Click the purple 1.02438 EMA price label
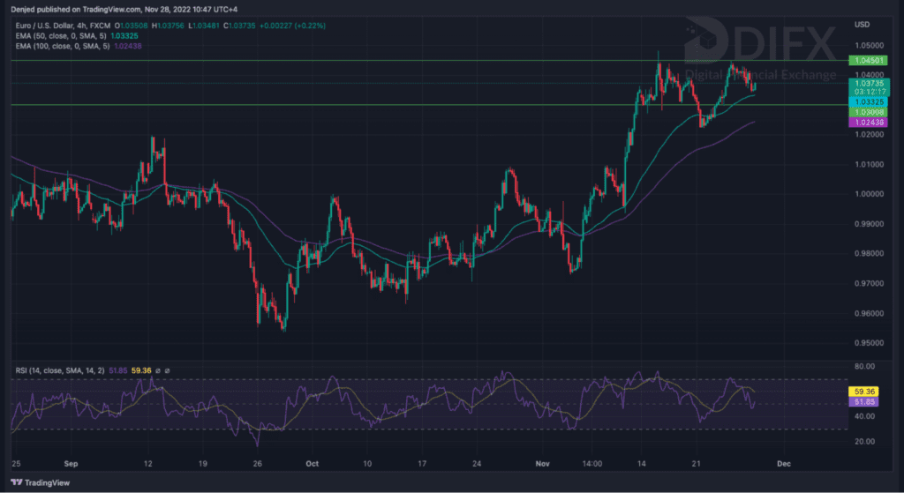Screen dimensions: 904x493 (x=862, y=123)
